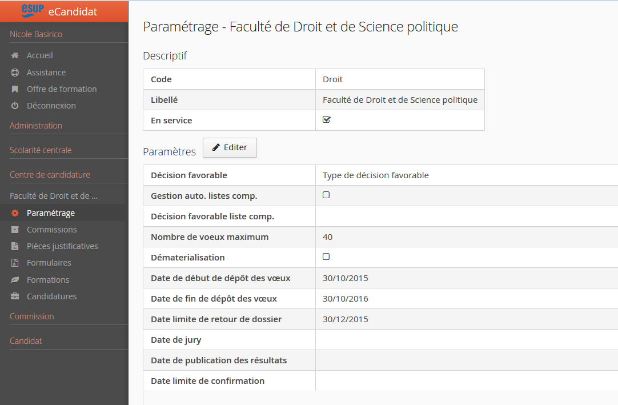Click the Assistance lifebuoy icon

15,73
